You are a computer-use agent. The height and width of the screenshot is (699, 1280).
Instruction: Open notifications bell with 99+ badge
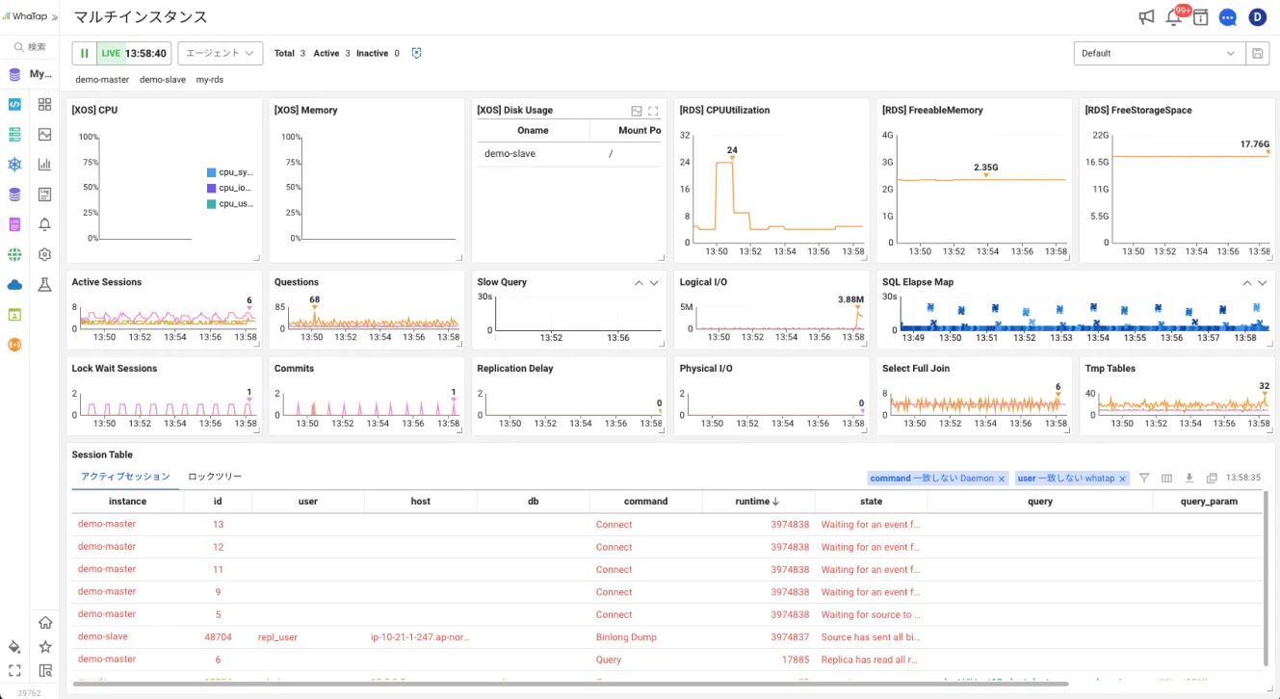1173,17
